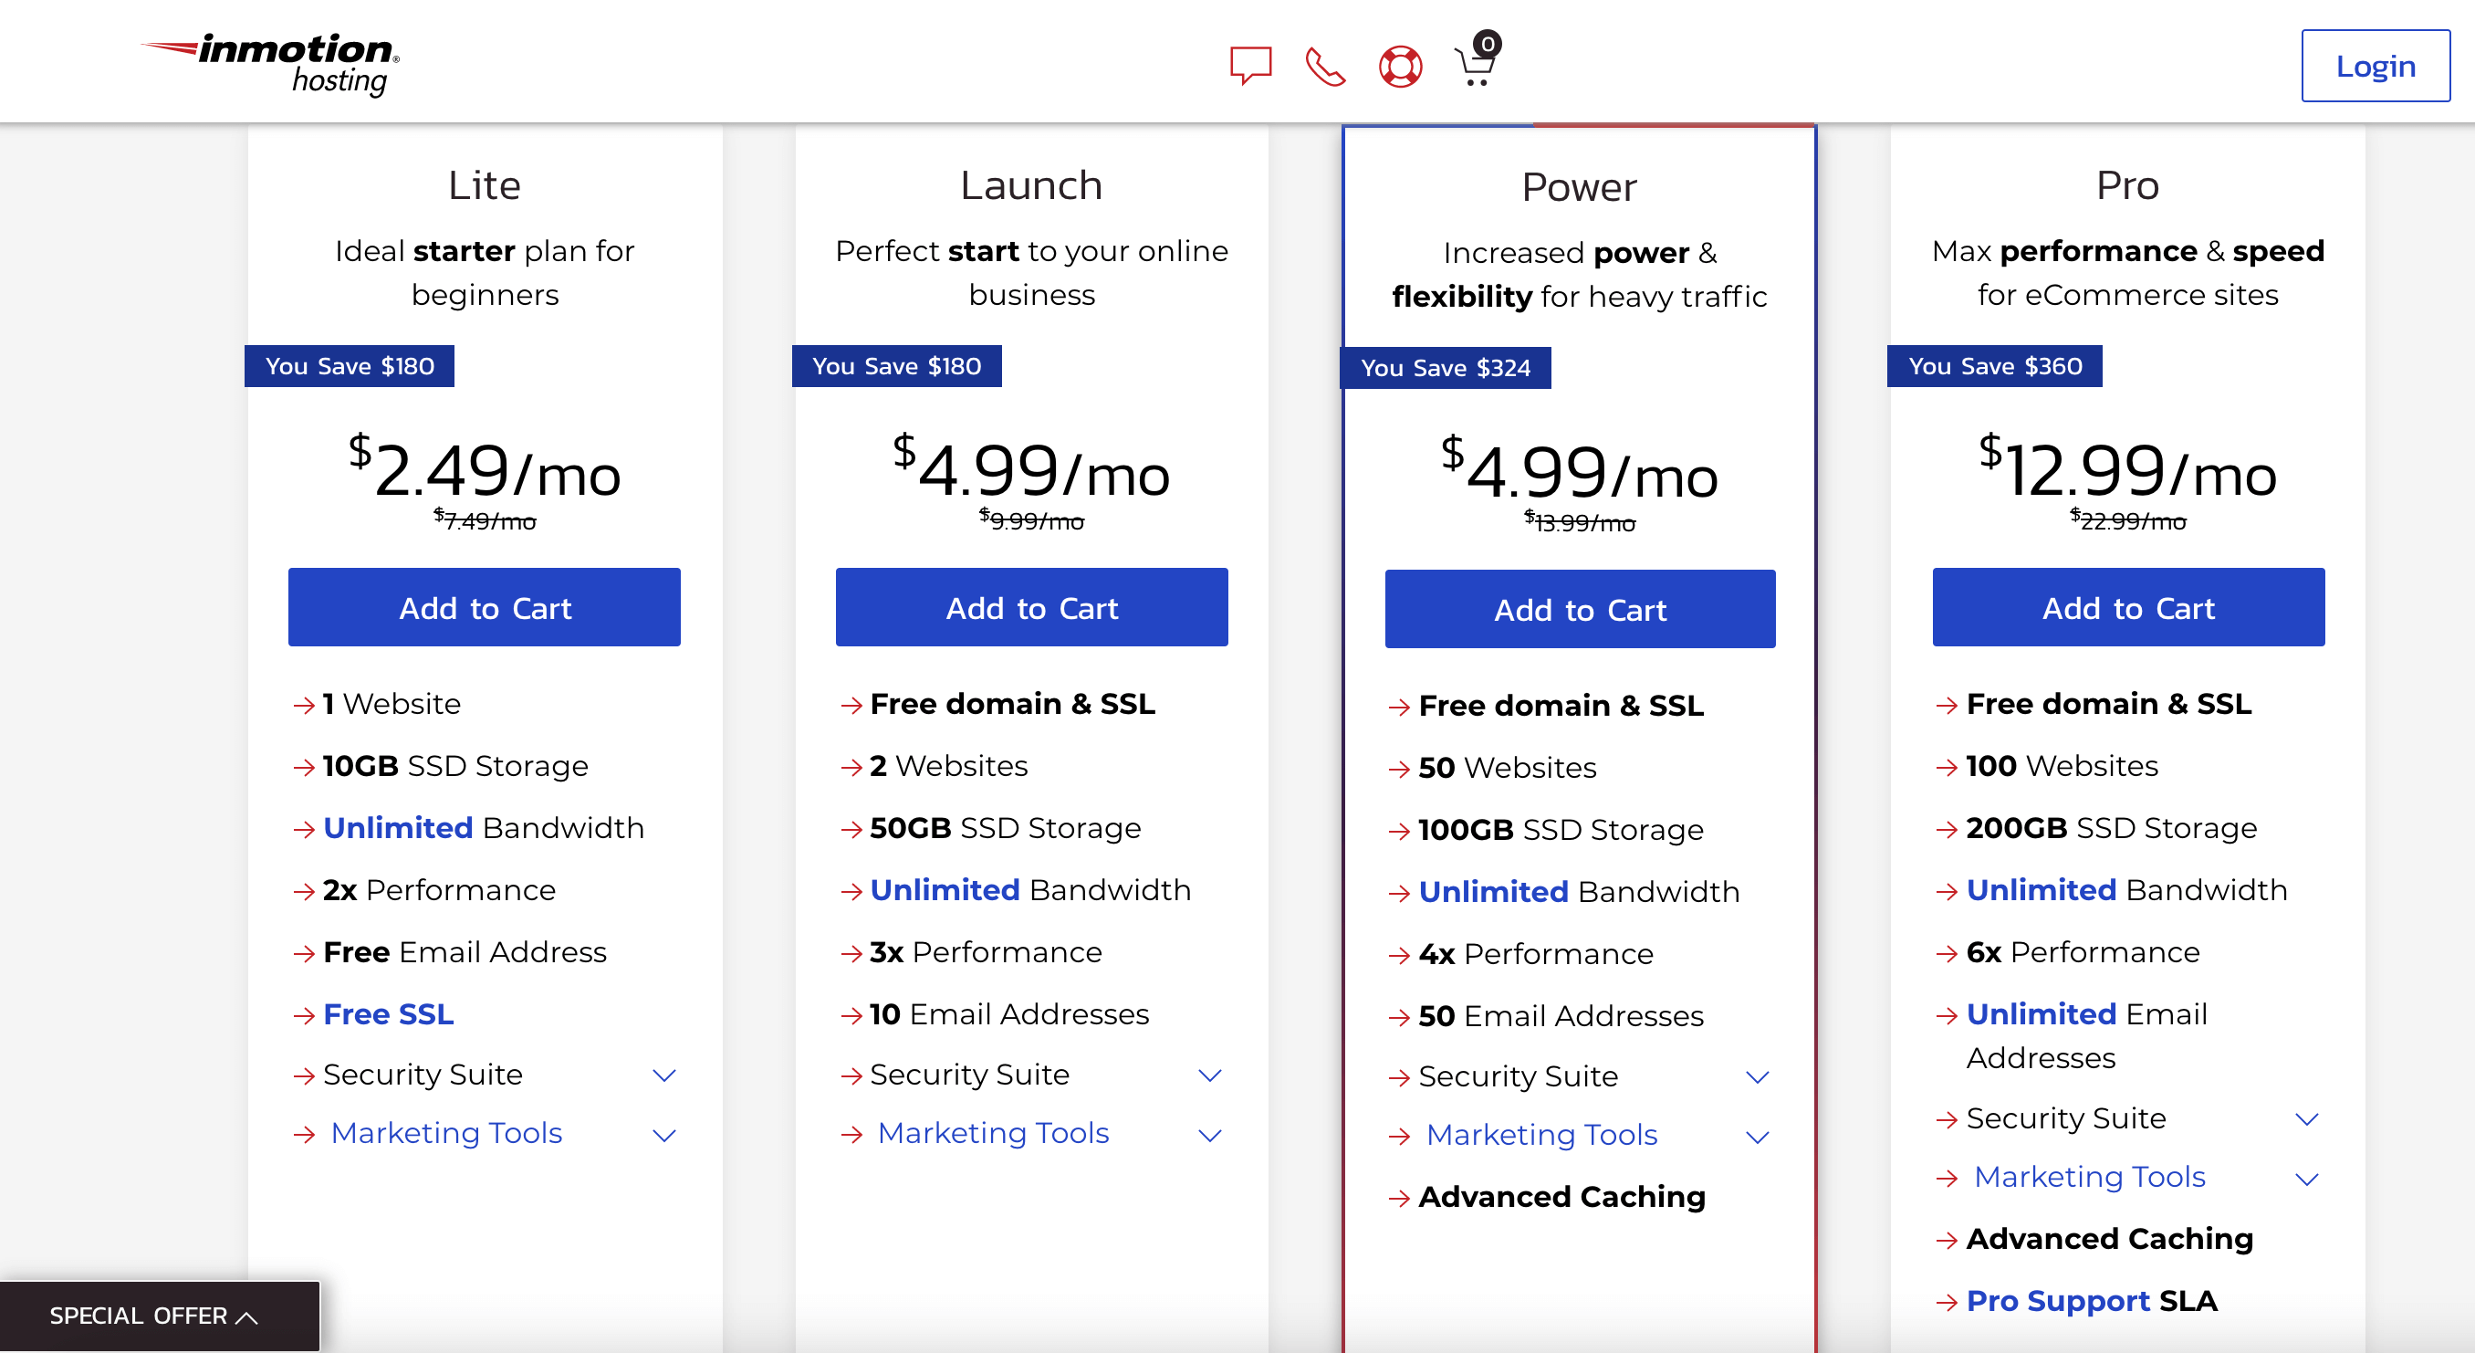
Task: Click Advanced Caching in Pro plan
Action: click(2110, 1239)
